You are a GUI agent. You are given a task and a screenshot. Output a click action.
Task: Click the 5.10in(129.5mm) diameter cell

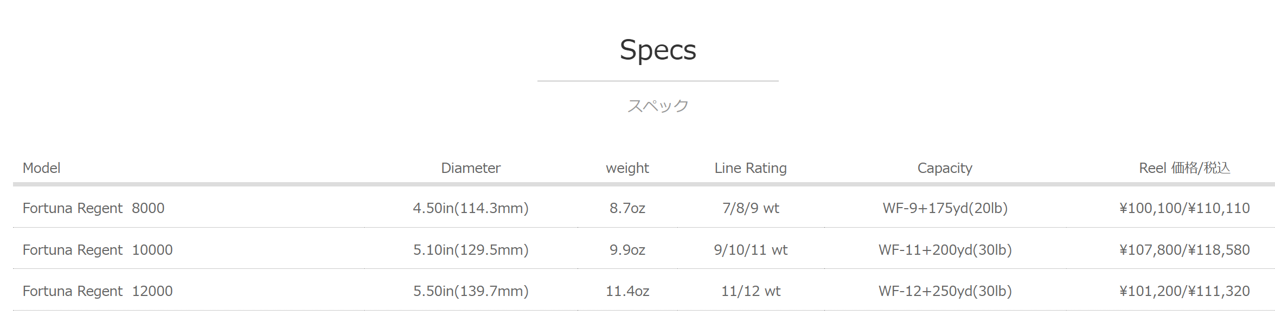[x=471, y=250]
